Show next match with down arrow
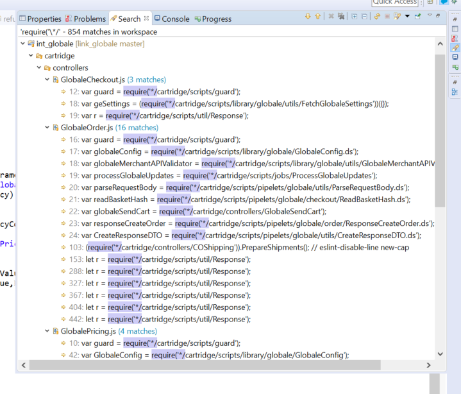This screenshot has height=394, width=461. pos(308,16)
